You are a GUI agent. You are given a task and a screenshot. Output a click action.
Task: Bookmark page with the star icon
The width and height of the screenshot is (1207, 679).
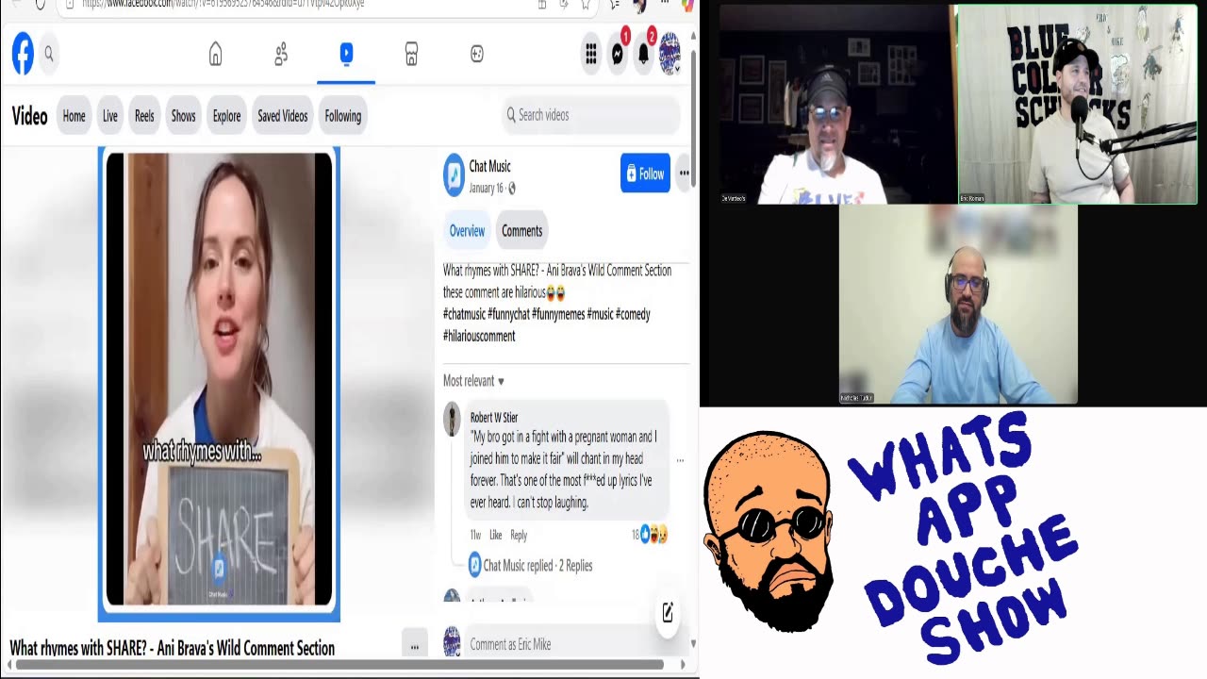pyautogui.click(x=586, y=5)
